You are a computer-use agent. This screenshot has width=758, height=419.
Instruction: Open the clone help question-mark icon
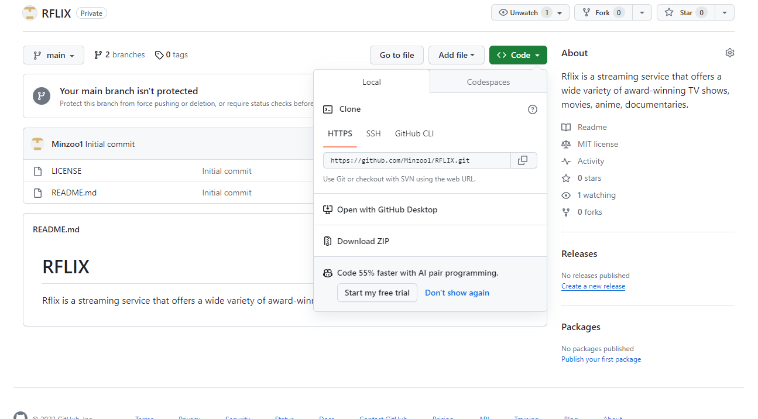[532, 109]
